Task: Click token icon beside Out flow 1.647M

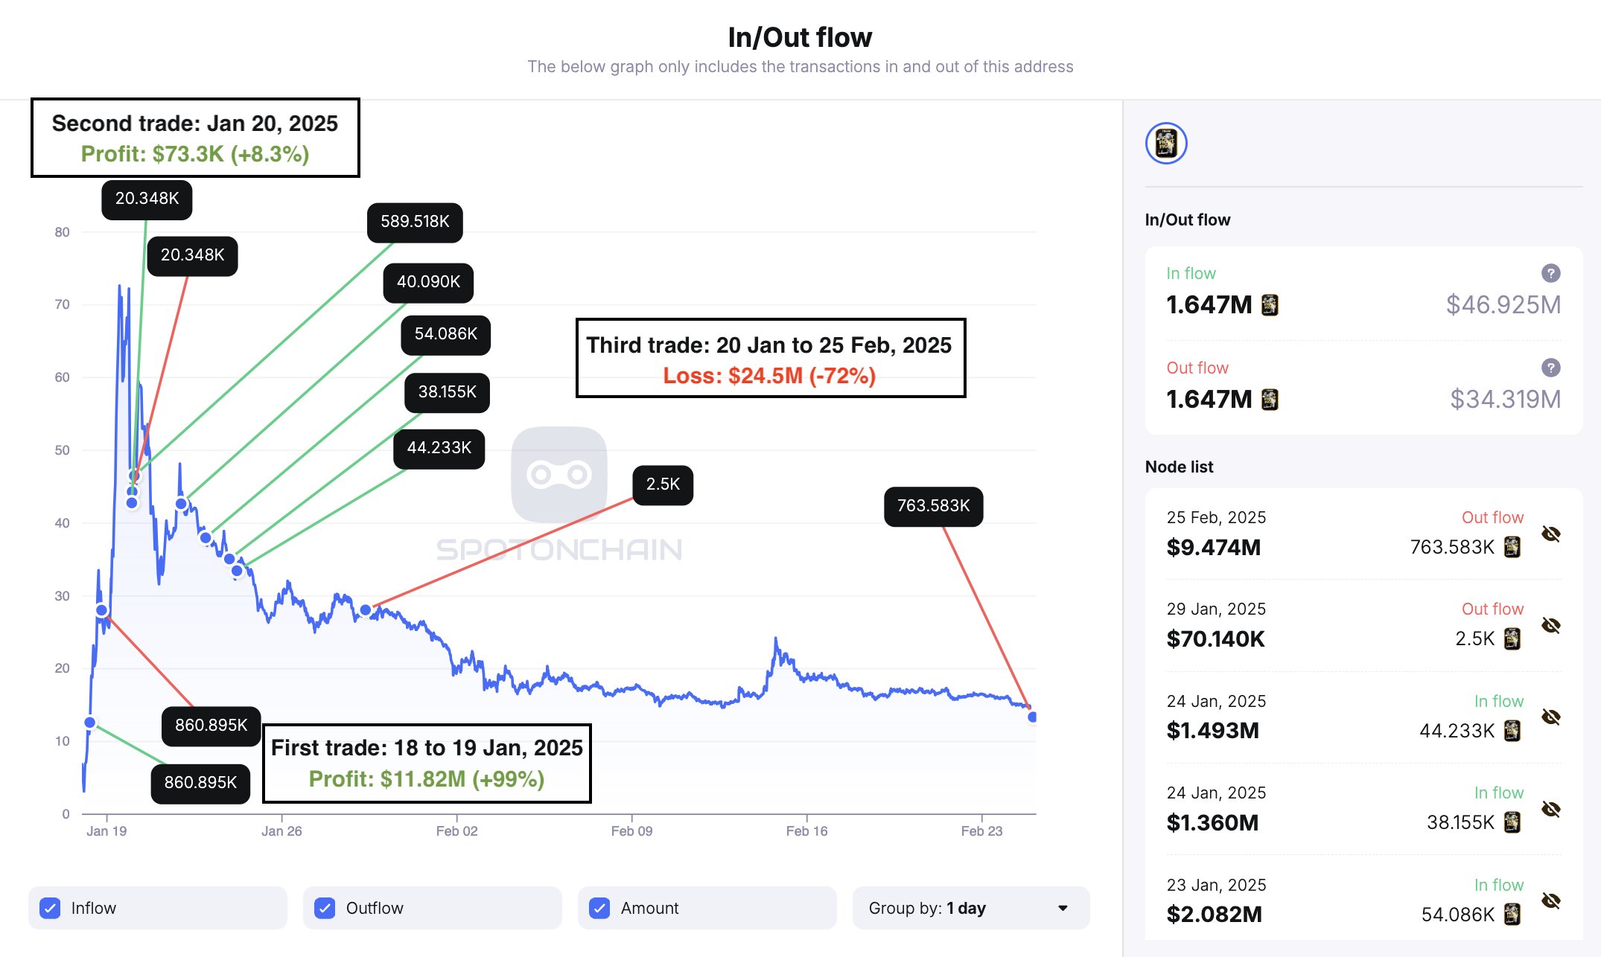Action: coord(1270,400)
